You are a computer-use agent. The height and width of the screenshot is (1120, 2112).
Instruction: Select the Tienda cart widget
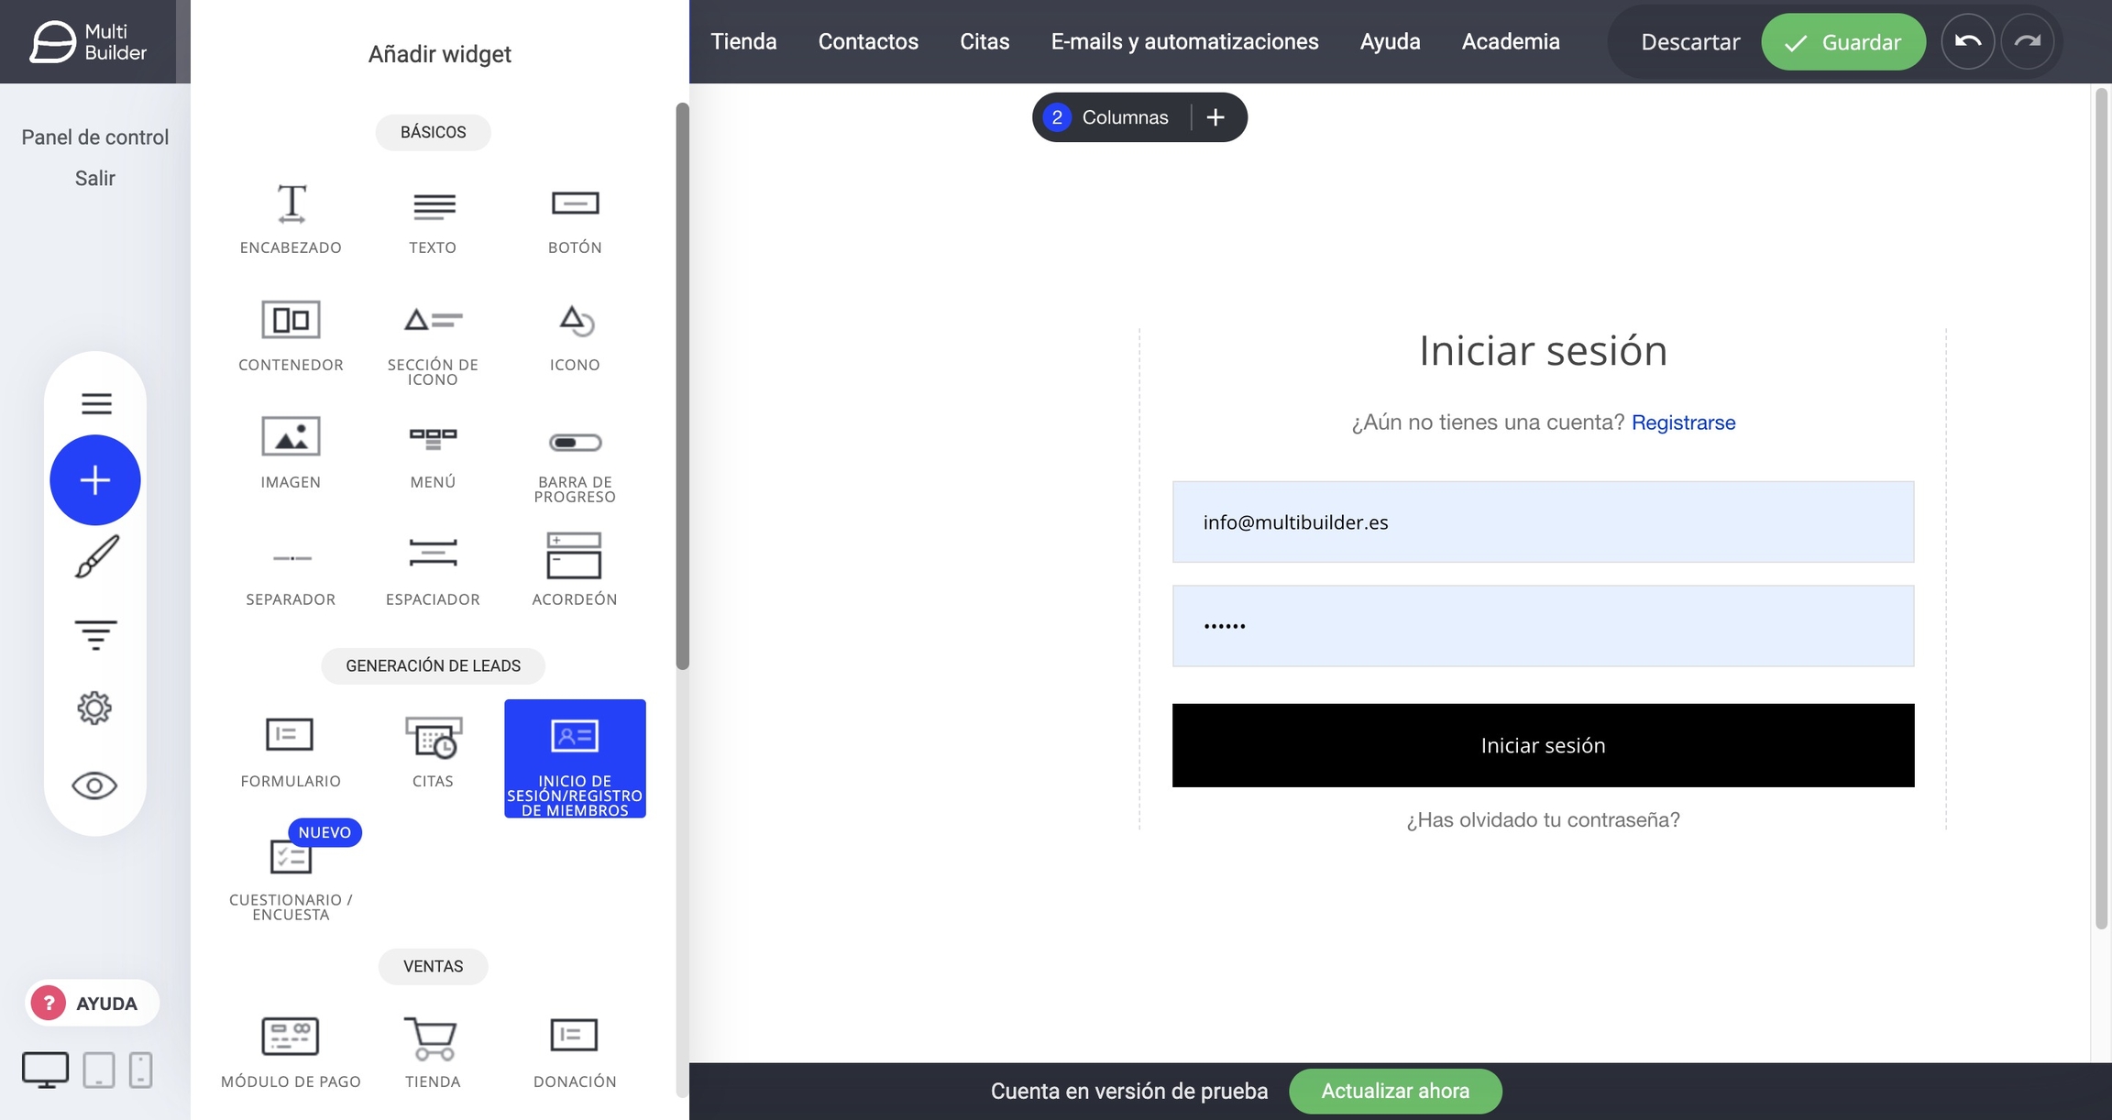[433, 1038]
